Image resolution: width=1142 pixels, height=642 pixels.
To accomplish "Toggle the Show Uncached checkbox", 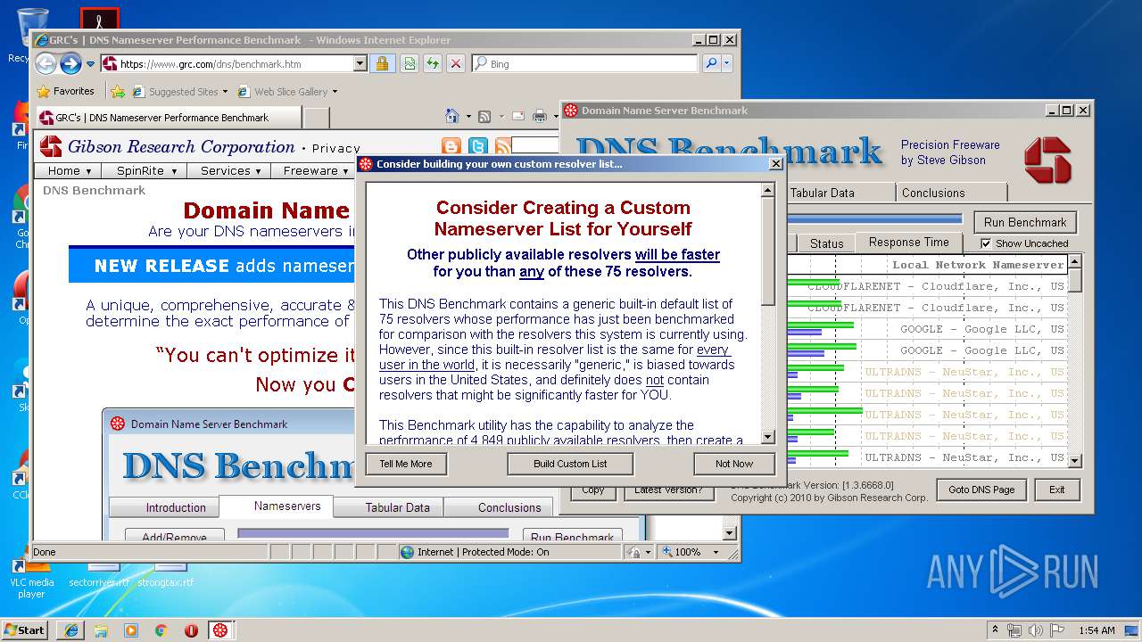I will (986, 243).
